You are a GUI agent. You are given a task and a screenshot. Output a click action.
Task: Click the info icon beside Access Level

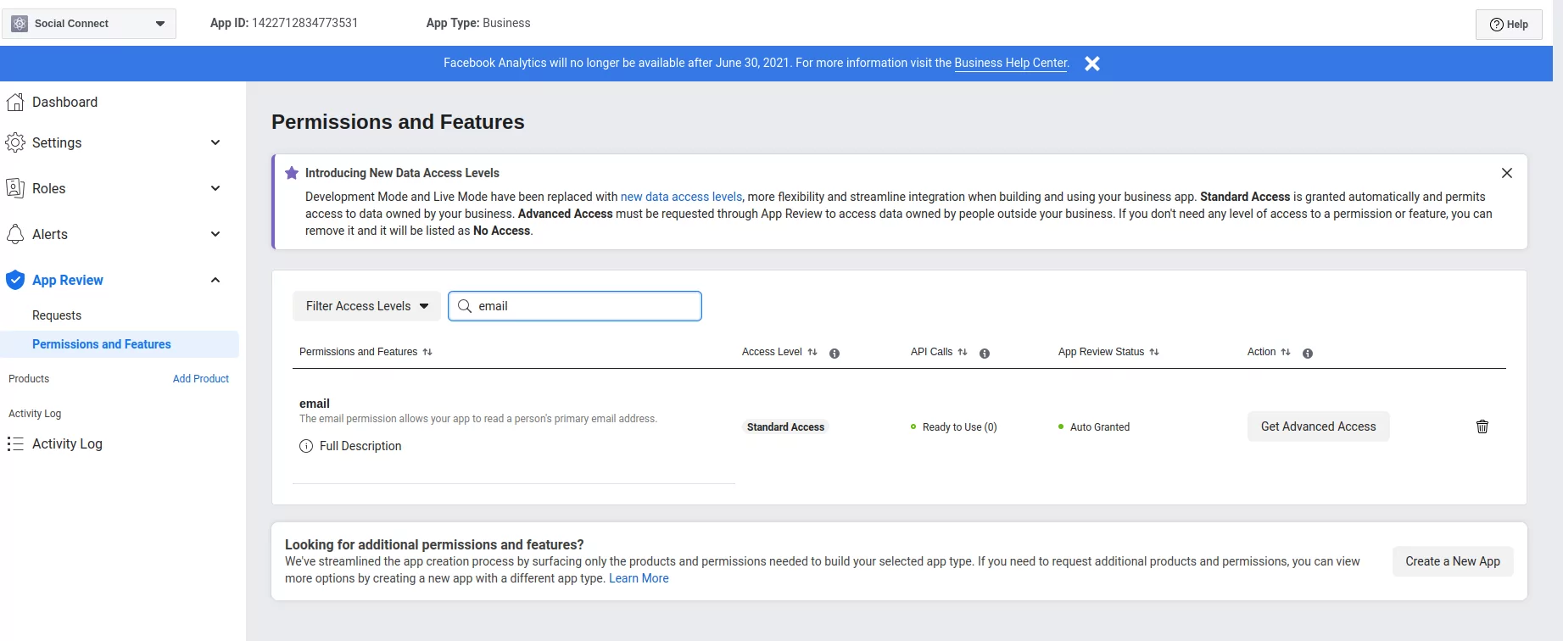pos(835,354)
